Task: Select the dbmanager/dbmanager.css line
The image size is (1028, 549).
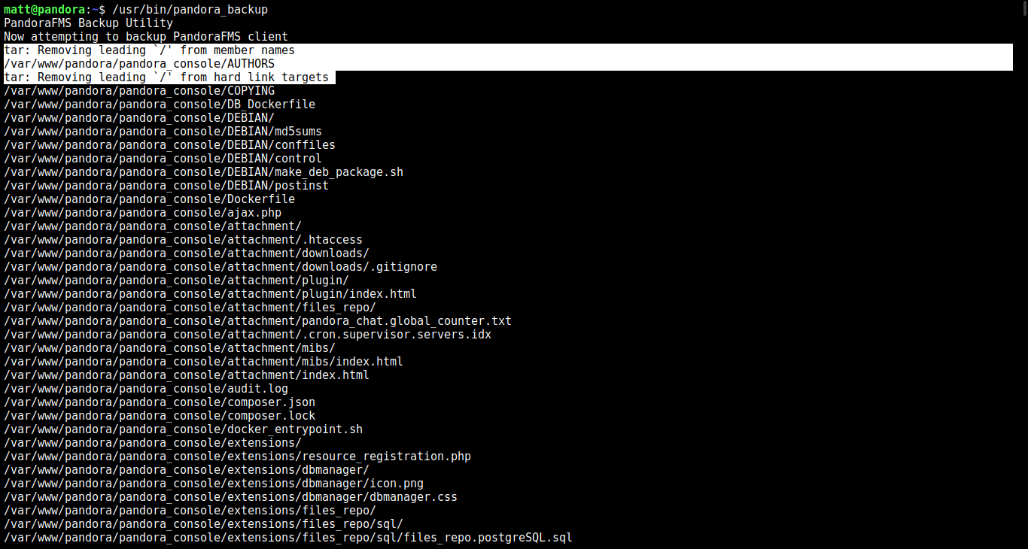Action: 230,497
